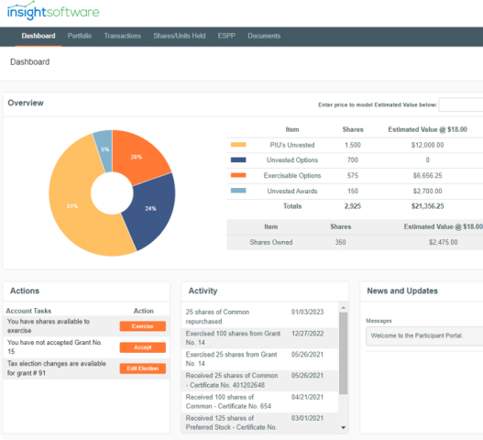Select the 51% yellow pie slice
The height and width of the screenshot is (440, 483).
(x=72, y=206)
